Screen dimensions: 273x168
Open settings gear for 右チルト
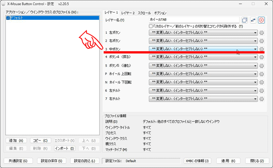click(x=261, y=99)
